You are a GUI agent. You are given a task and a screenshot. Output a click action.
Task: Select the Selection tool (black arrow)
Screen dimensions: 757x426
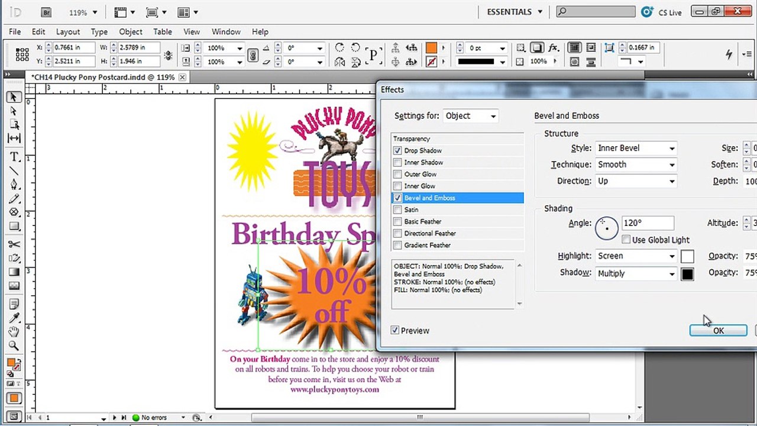[14, 96]
